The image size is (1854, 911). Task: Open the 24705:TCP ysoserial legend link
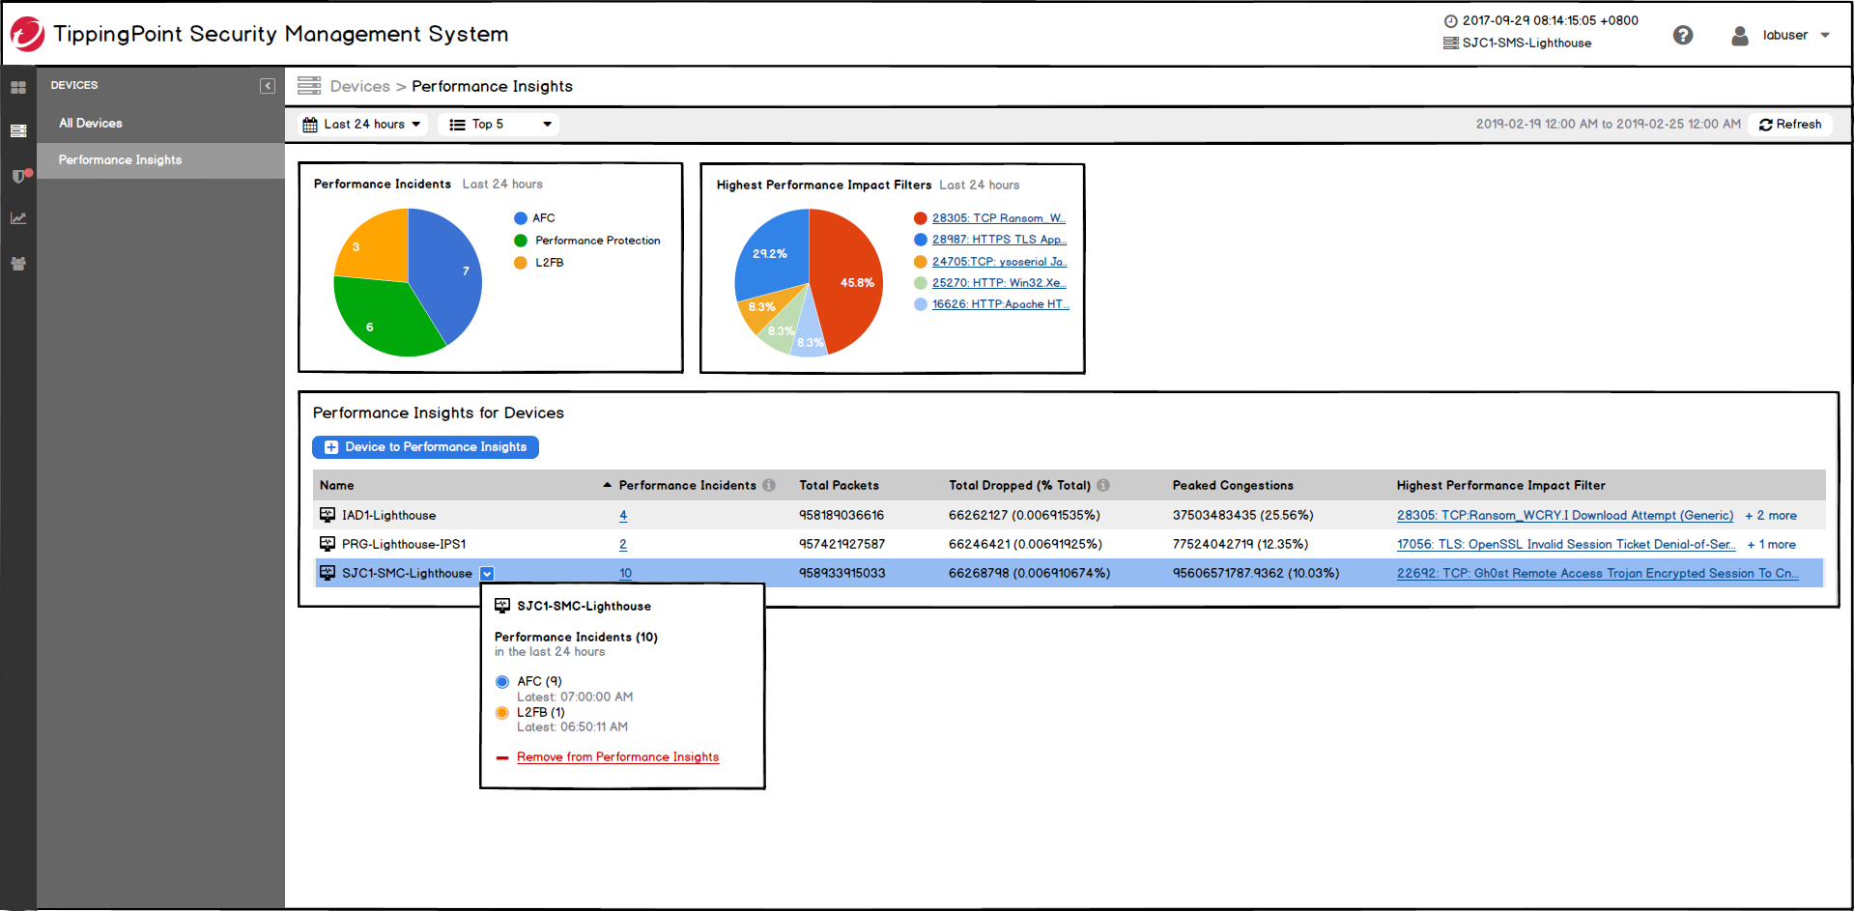click(1000, 262)
